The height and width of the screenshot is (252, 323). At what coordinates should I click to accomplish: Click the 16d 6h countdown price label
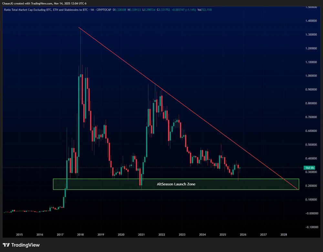[309, 168]
